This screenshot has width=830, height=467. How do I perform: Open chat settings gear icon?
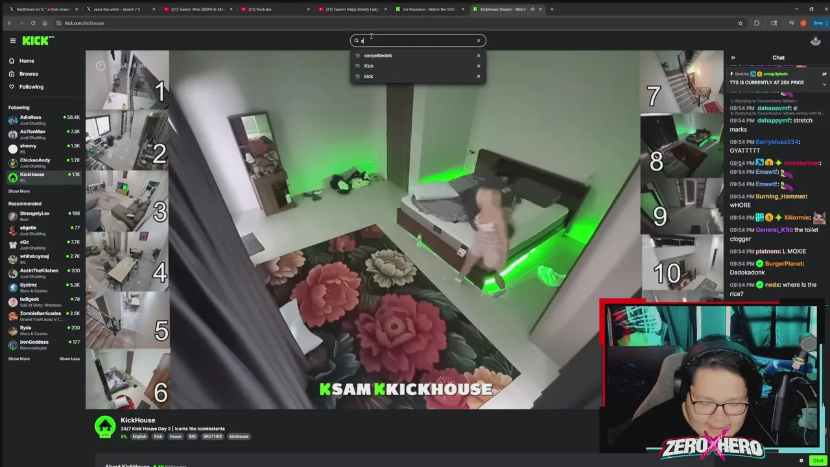[x=801, y=461]
